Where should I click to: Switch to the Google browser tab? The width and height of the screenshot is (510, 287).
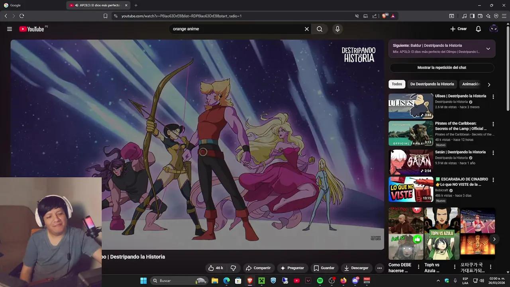pyautogui.click(x=32, y=5)
